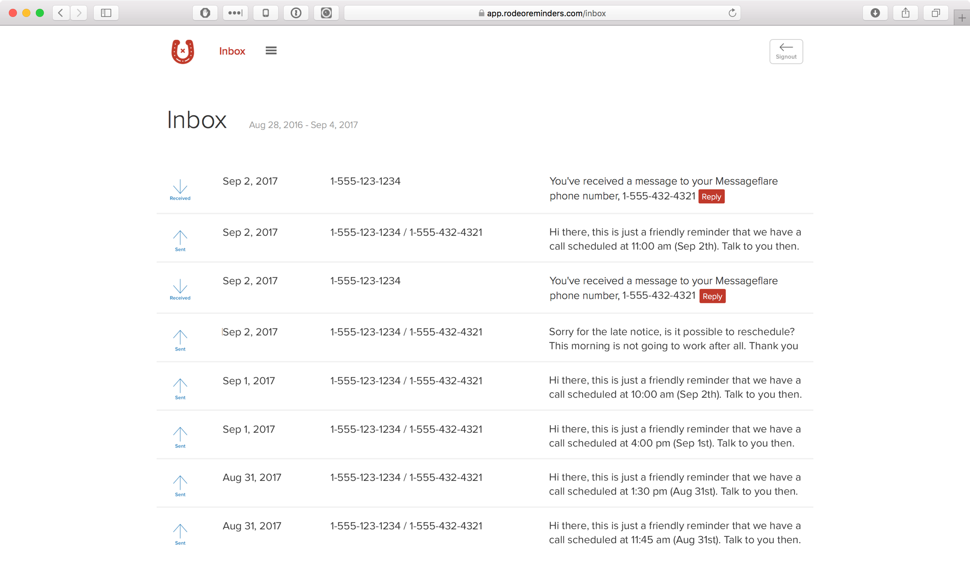Open the hamburger navigation menu
Viewport: 970px width, 588px height.
click(271, 51)
